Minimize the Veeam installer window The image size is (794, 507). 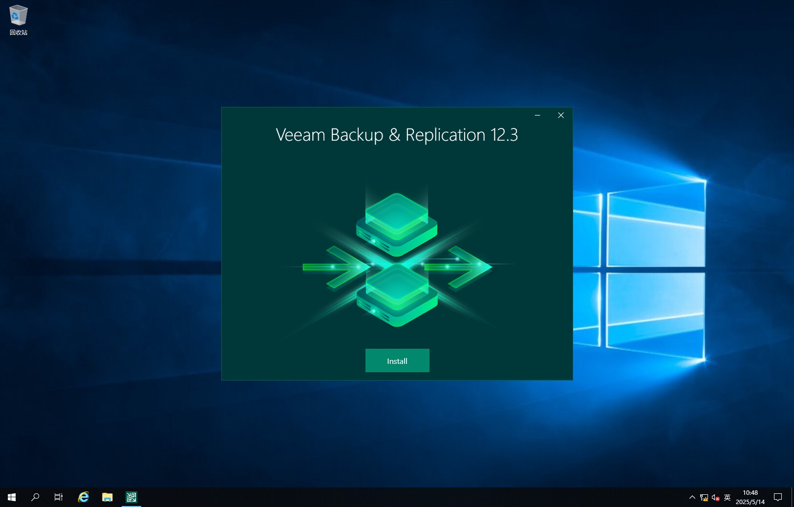coord(537,115)
